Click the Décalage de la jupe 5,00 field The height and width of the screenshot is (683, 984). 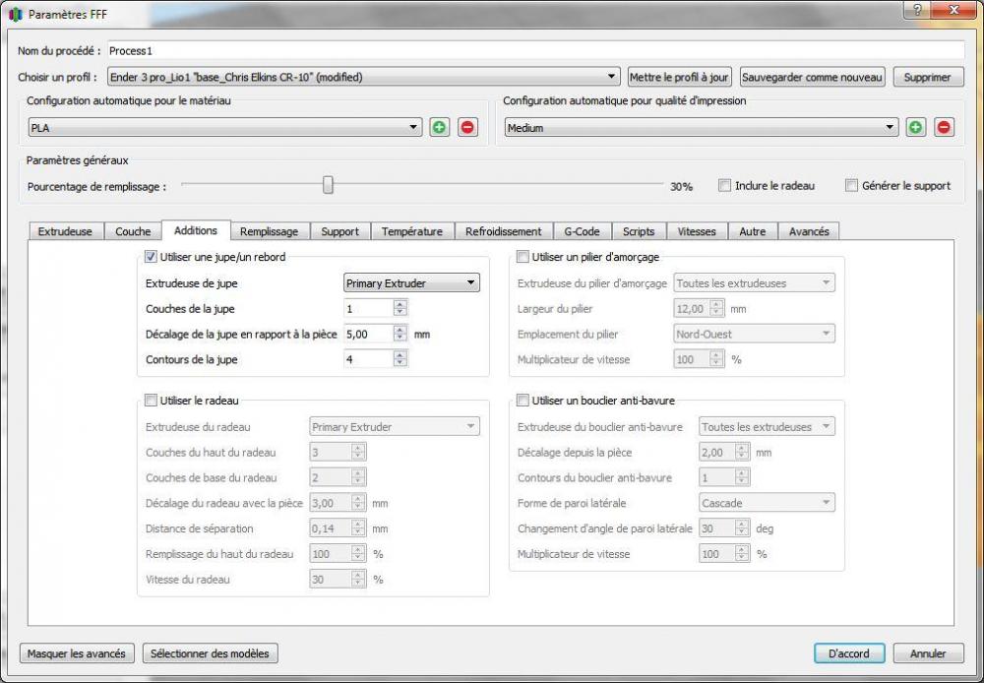369,334
